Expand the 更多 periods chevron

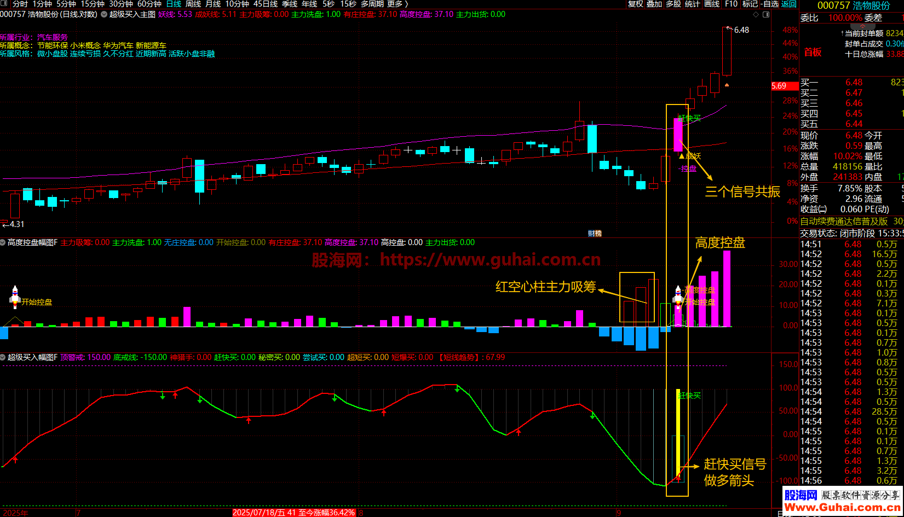point(407,4)
